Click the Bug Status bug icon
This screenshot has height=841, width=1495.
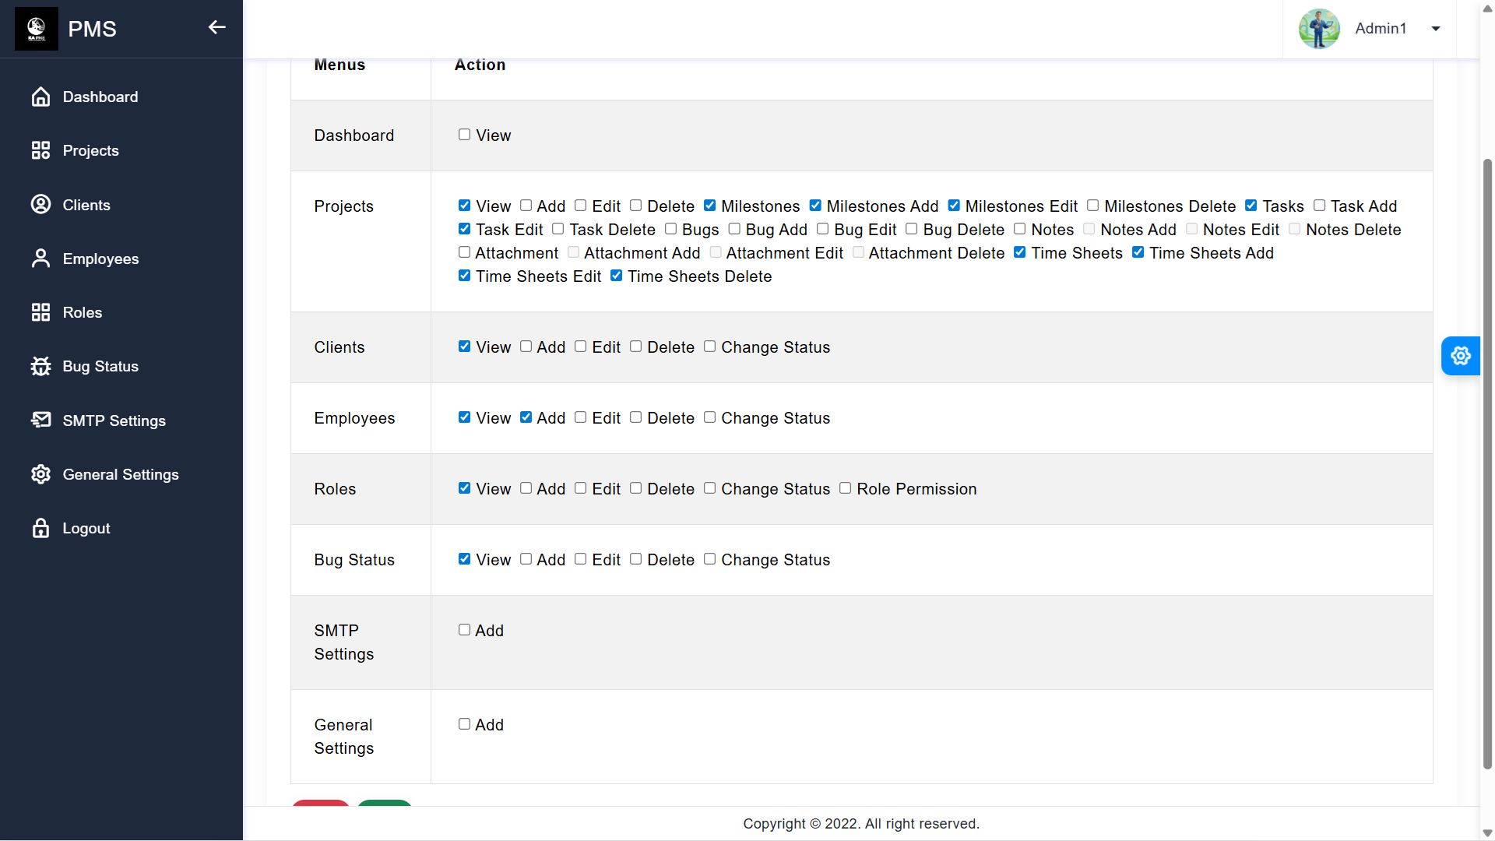click(40, 366)
